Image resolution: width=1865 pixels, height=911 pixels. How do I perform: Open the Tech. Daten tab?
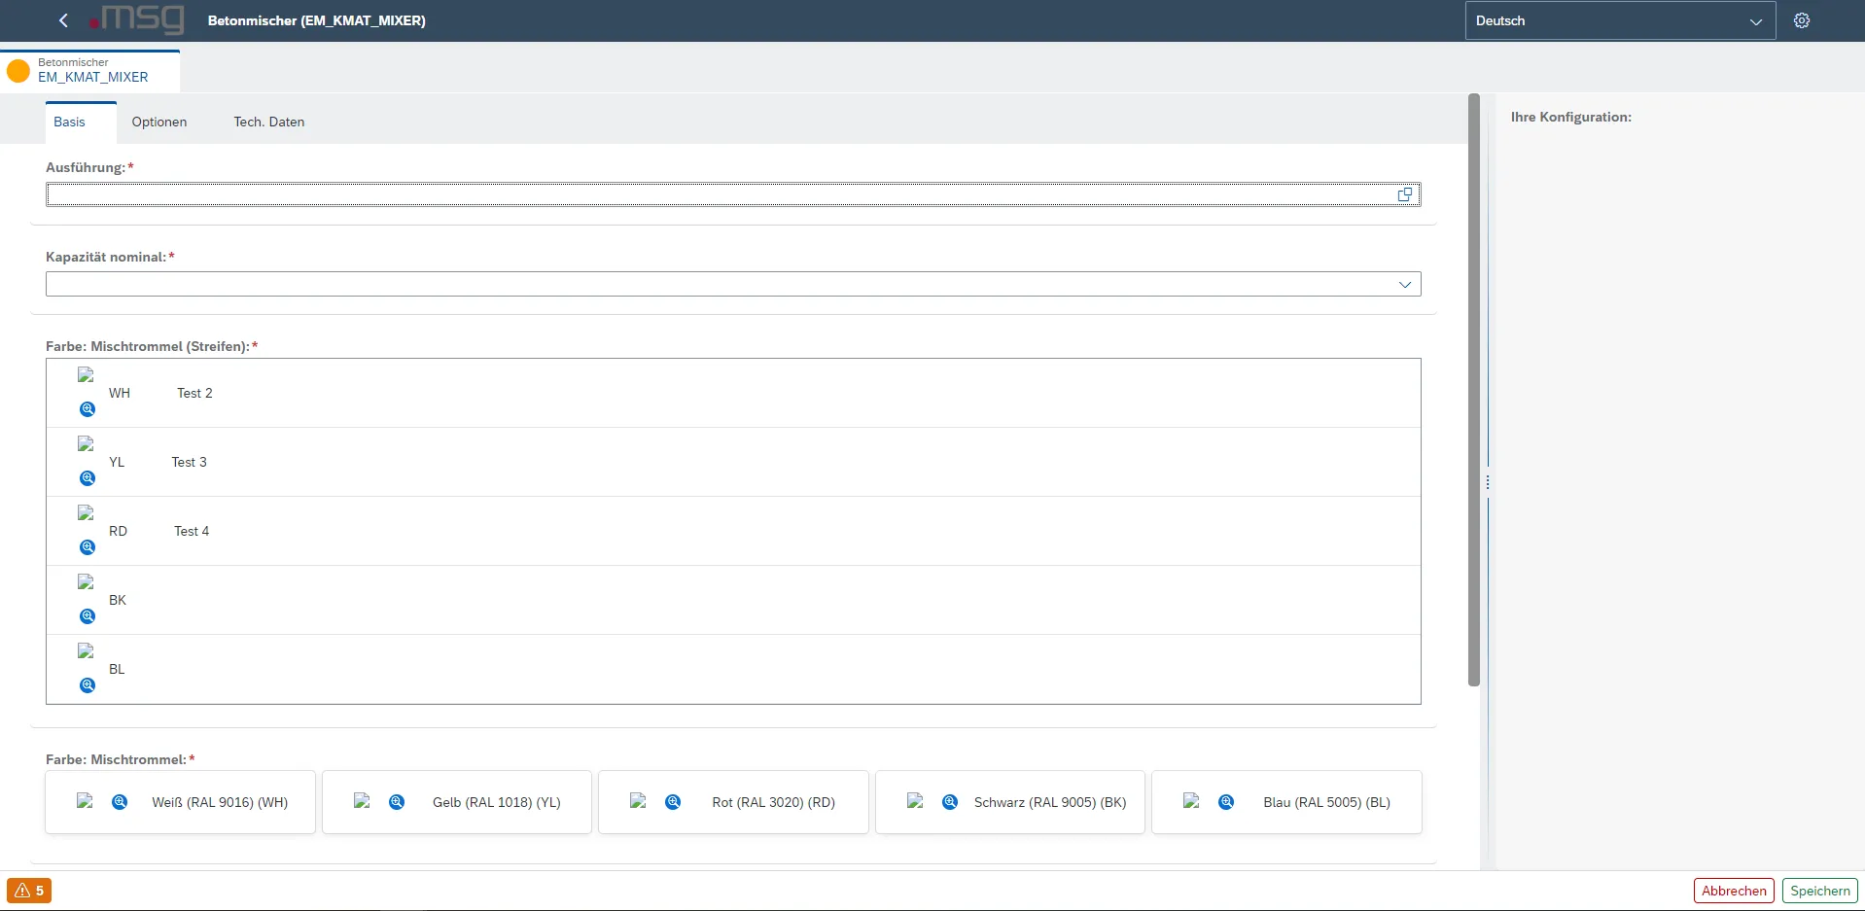coord(269,122)
